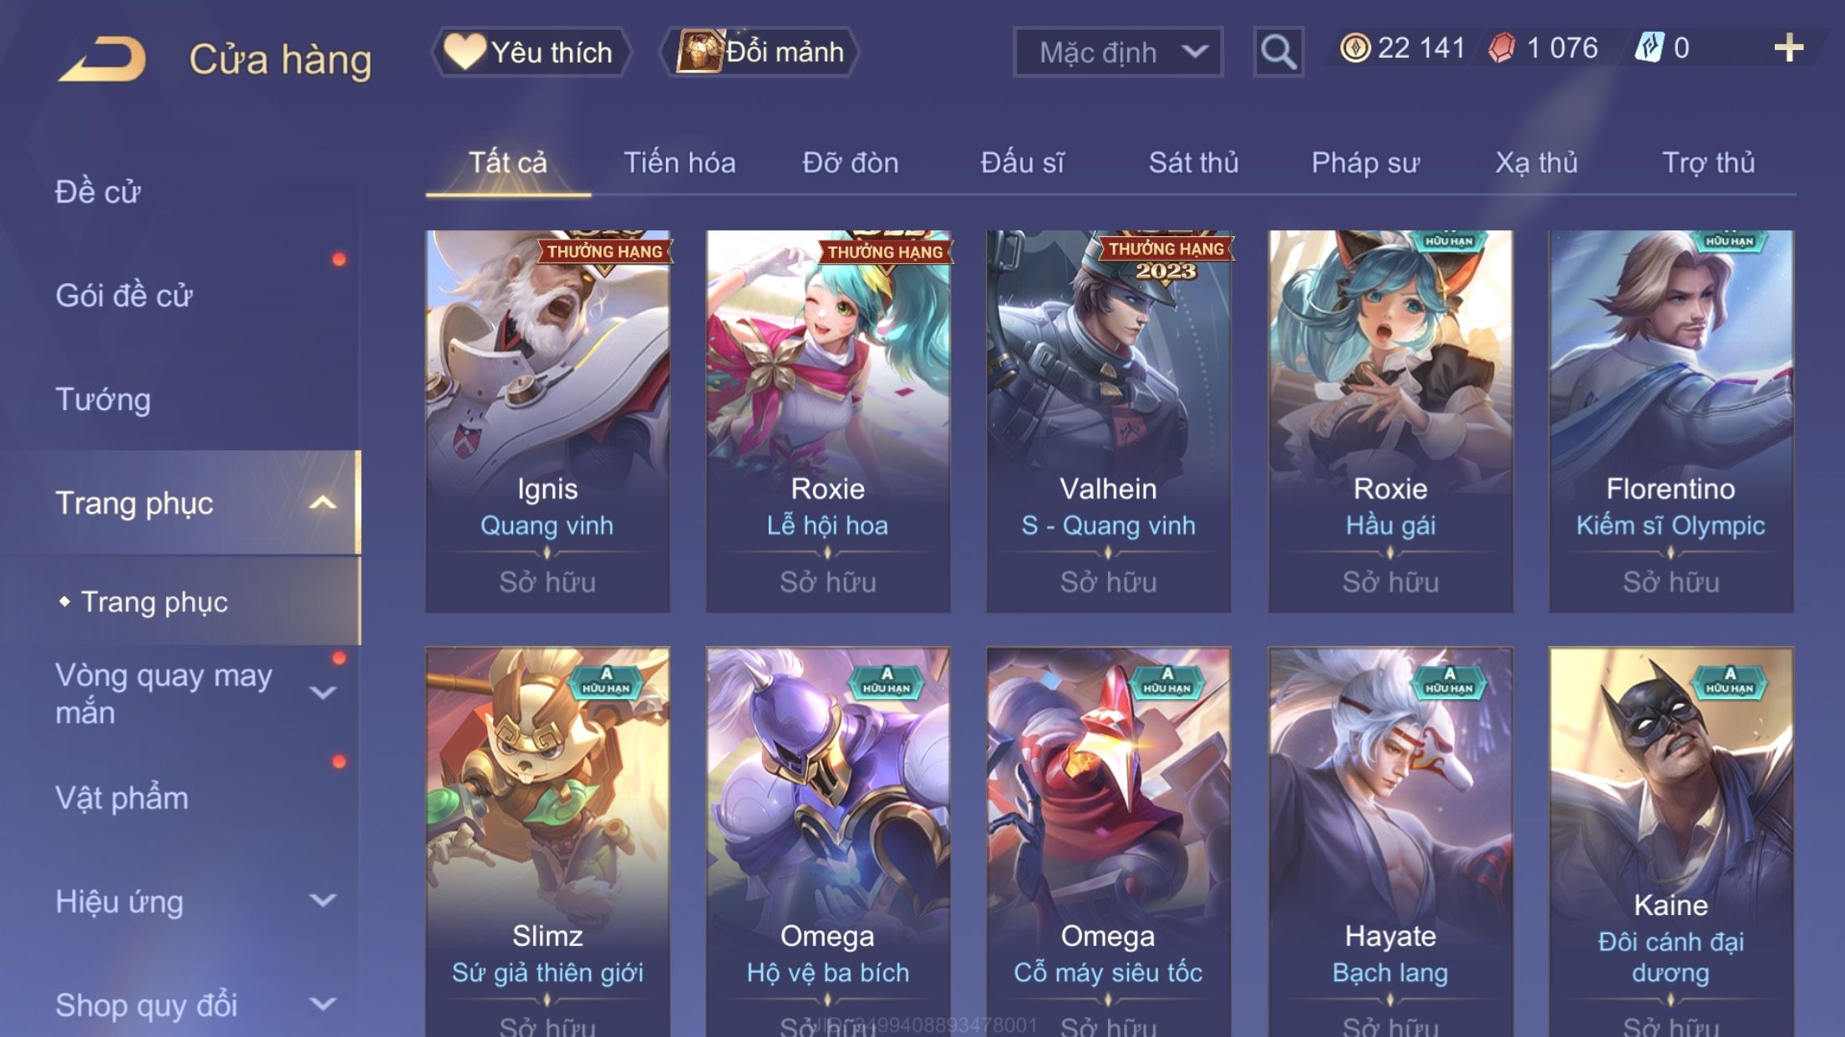Select the Florentino Kiếm sĩ Olympic card
Image resolution: width=1845 pixels, height=1037 pixels.
click(x=1670, y=422)
